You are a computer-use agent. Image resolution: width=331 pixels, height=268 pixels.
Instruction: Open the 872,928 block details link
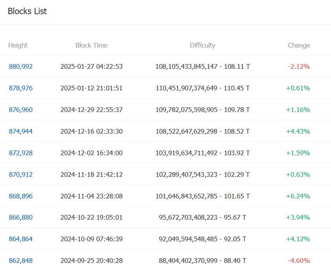pos(20,153)
